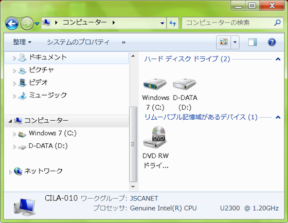Select Windows 7 (C:) in navigation tree
288x223 pixels.
tap(52, 133)
